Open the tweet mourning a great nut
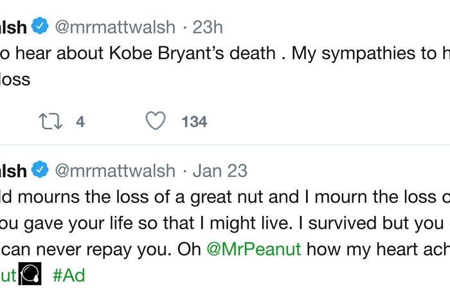 [x=225, y=197]
